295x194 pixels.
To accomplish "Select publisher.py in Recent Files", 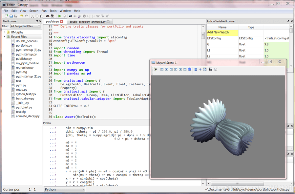I will 24,58.
